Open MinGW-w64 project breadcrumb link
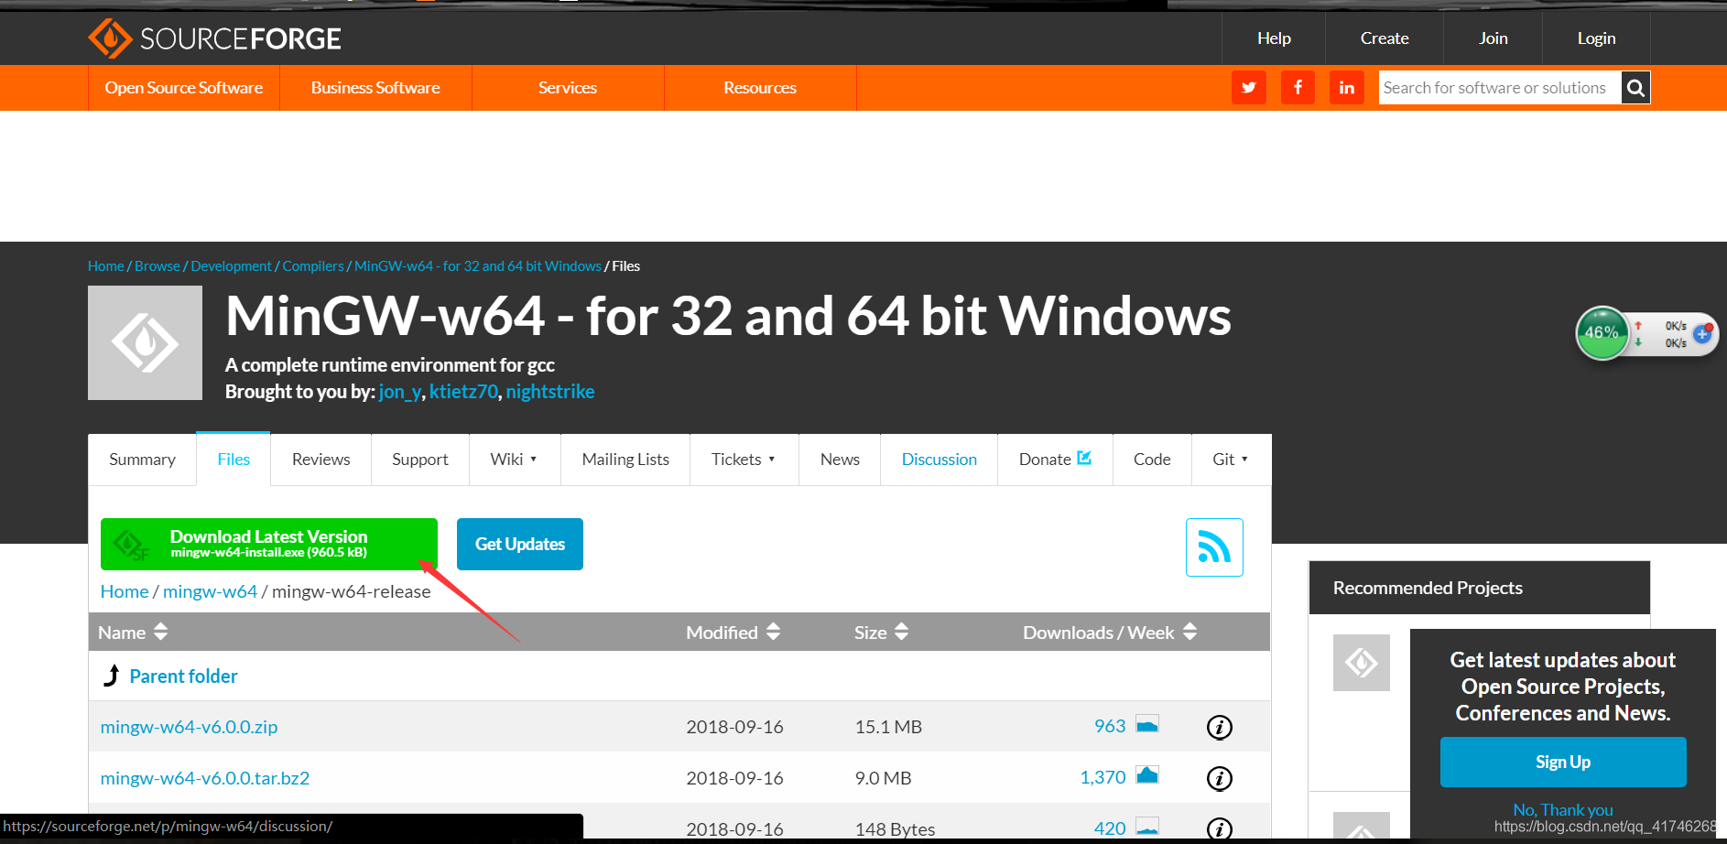 [478, 266]
